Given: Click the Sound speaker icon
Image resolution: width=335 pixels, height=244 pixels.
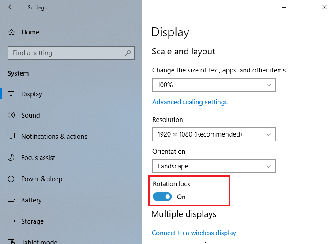Looking at the screenshot, I should 11,115.
